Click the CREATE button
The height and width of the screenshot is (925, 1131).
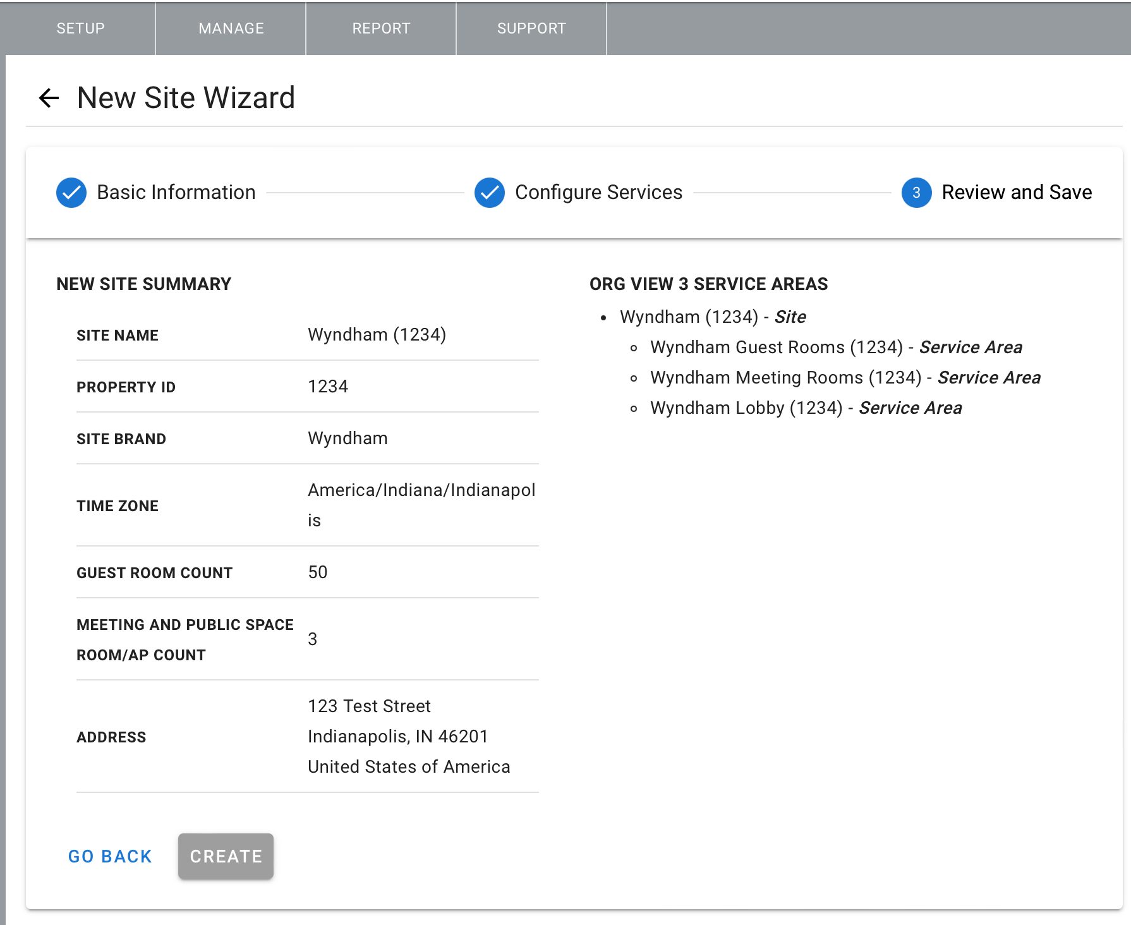(x=226, y=856)
